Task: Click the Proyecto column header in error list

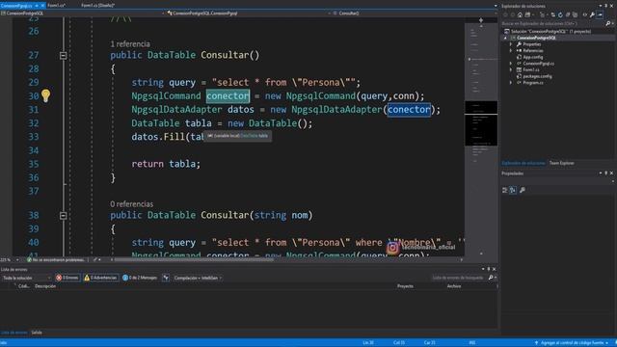Action: coord(405,286)
